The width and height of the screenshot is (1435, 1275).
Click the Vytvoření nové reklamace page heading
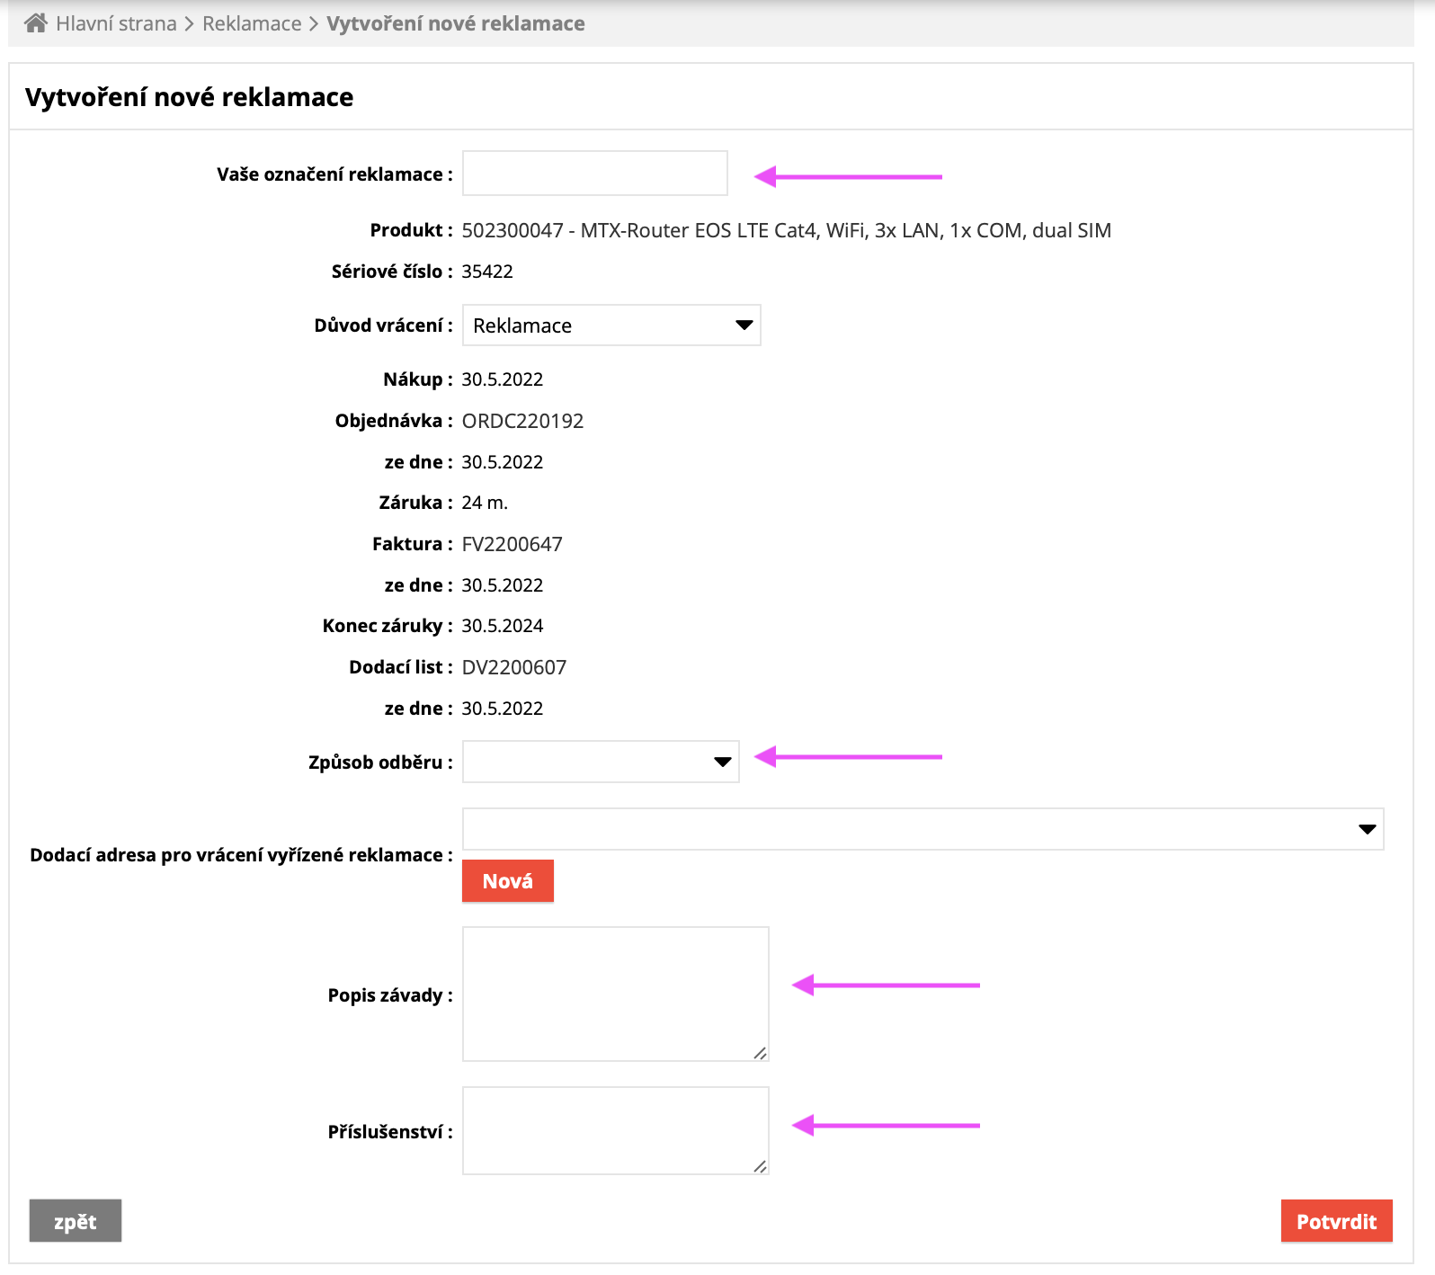pyautogui.click(x=190, y=97)
